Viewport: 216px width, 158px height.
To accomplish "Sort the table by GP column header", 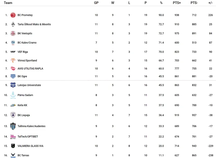I will (x=96, y=3).
